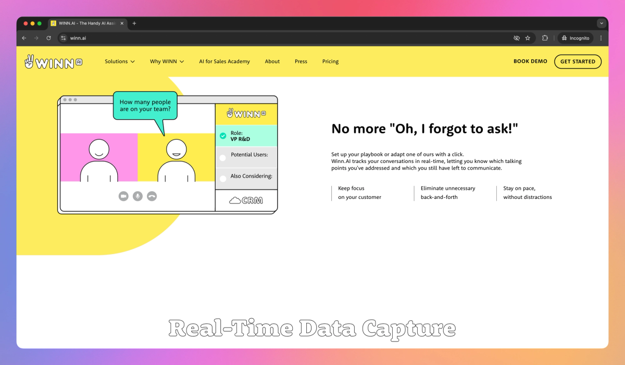Click the browser forward arrow

tap(36, 38)
